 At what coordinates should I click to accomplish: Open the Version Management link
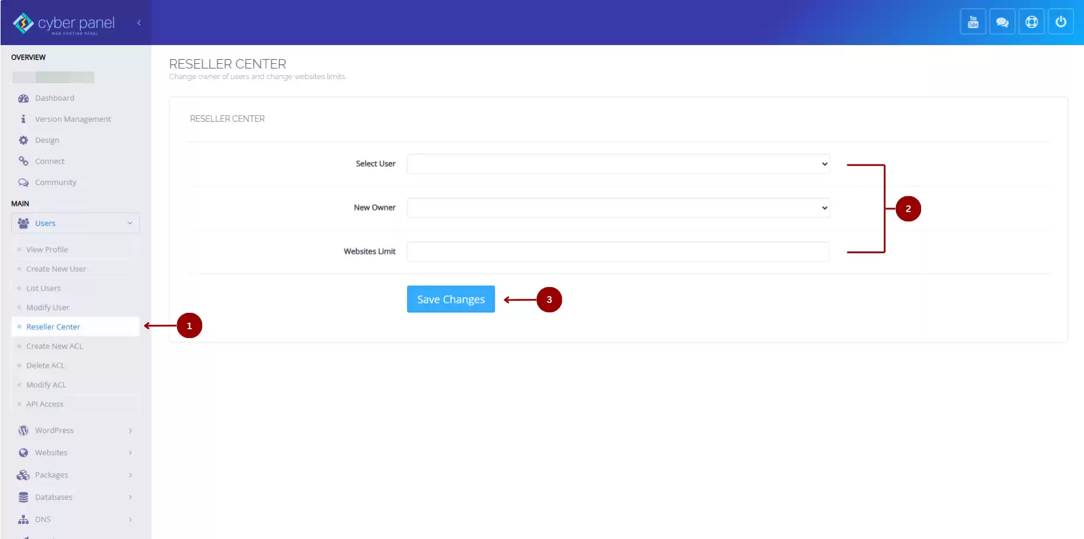(73, 120)
